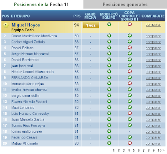Click comparar link for FERNANDO GALARZA
The height and width of the screenshot is (154, 167).
coord(153,78)
